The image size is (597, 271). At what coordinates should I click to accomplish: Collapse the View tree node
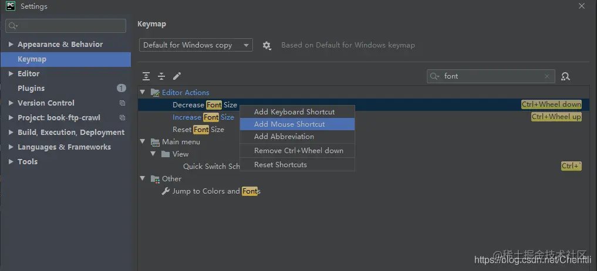[153, 154]
